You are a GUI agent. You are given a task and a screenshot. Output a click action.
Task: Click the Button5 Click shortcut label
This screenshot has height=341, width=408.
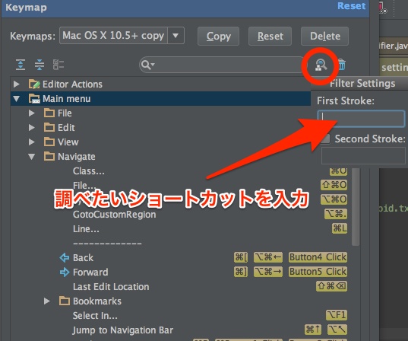coord(318,272)
